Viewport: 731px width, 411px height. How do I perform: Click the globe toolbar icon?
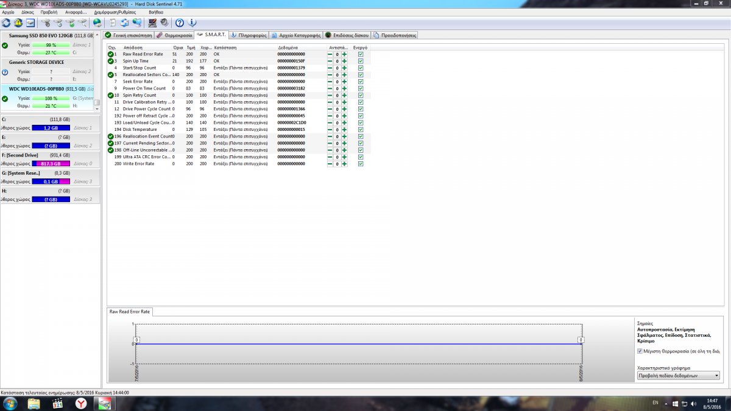click(x=97, y=23)
